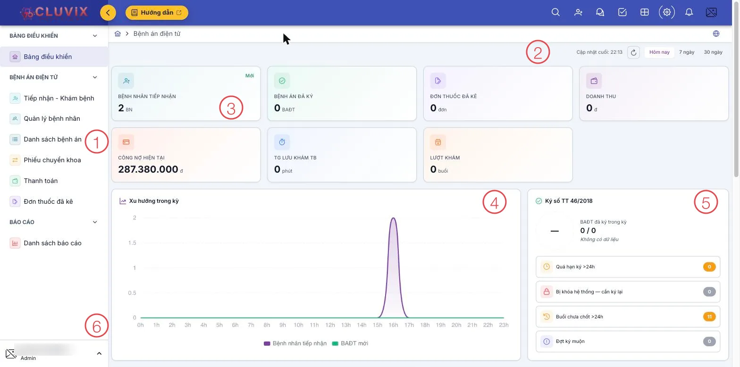Collapse the BỆNH ÁN ĐIỆN TỬ section
Viewport: 740px width, 367px height.
coord(95,77)
